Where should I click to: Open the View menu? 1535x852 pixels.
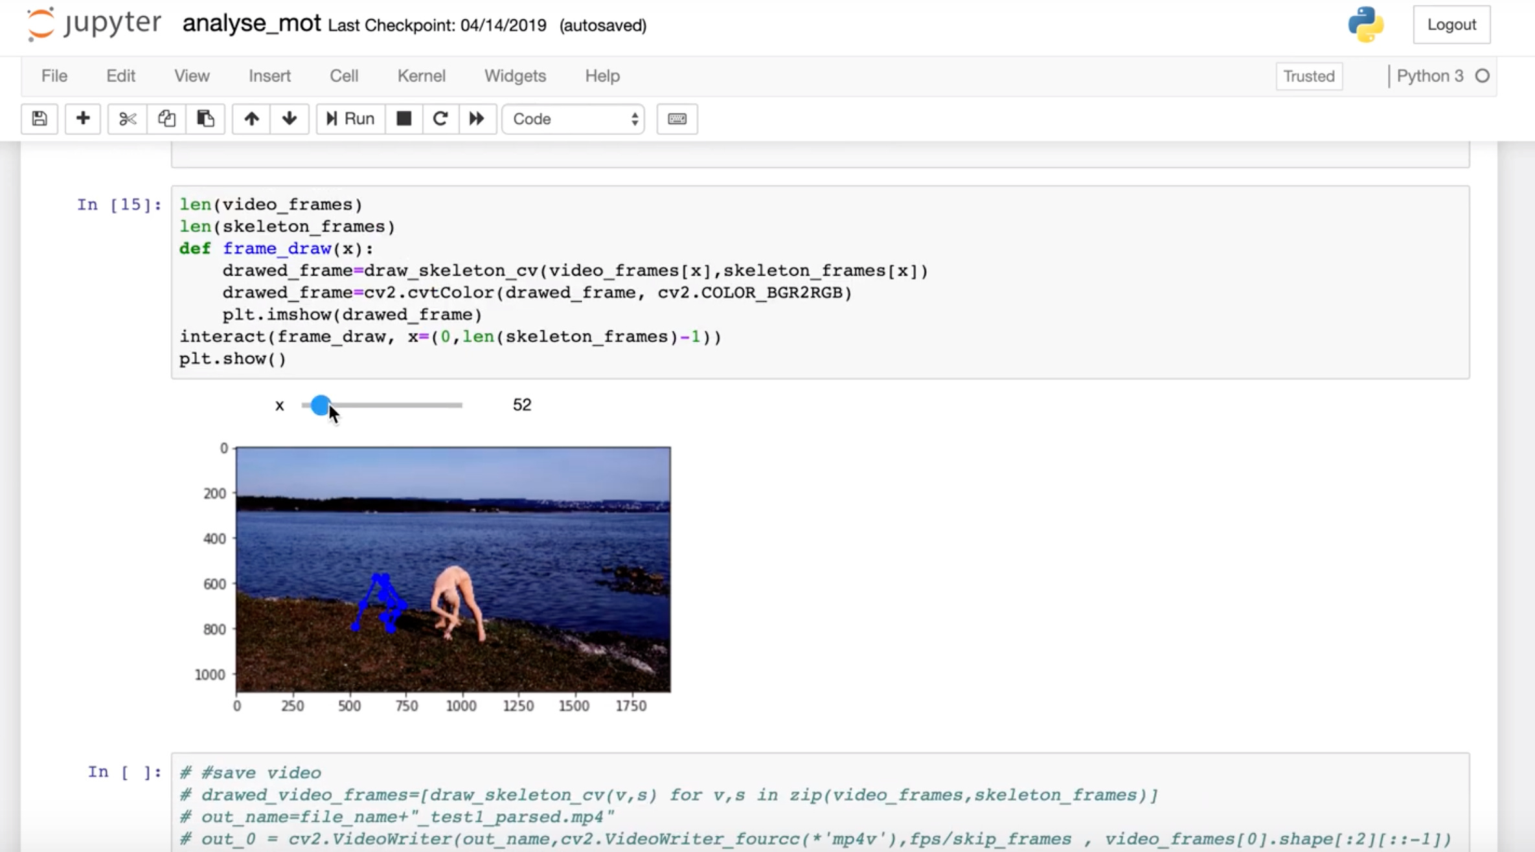(192, 76)
